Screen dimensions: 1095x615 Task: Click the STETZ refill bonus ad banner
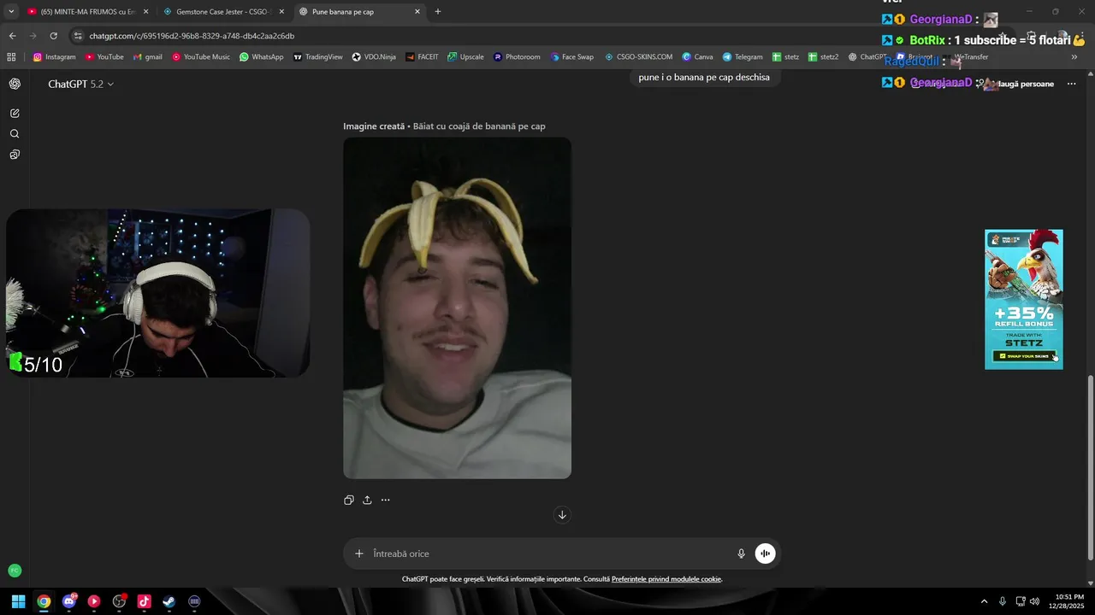click(1023, 299)
